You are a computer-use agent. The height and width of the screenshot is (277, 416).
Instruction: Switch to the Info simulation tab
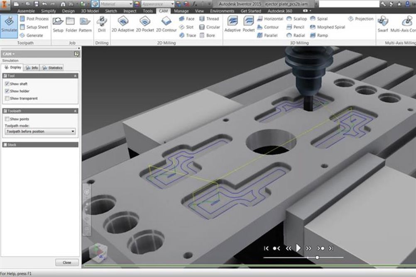click(x=32, y=68)
